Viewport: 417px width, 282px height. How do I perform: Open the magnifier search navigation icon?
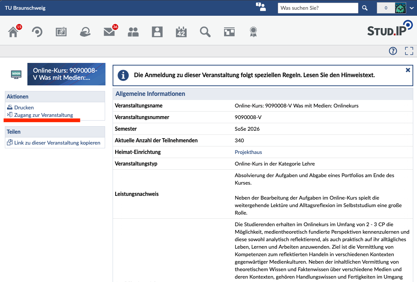coord(205,32)
